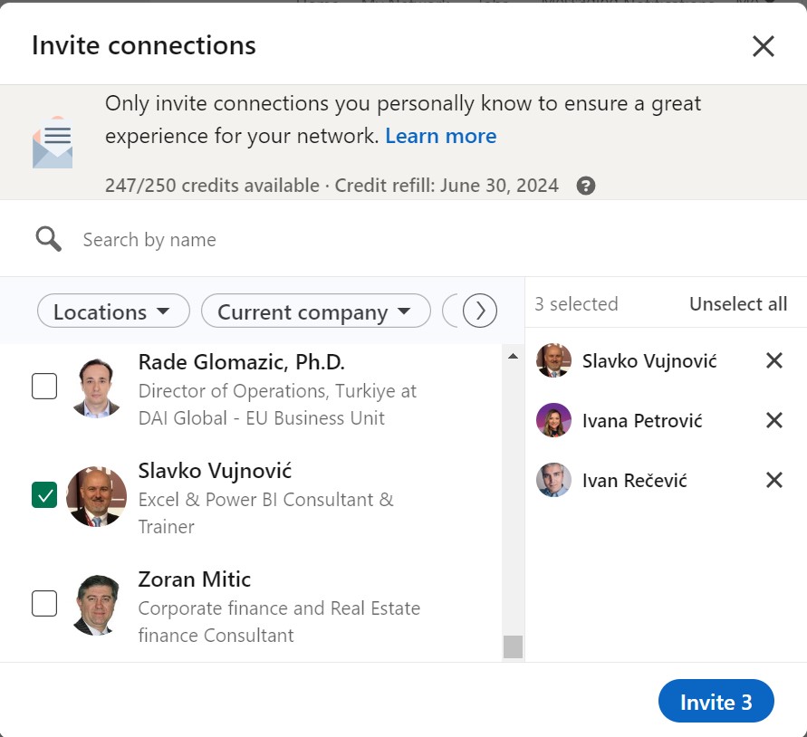The height and width of the screenshot is (737, 807).
Task: Click the Invite 3 button
Action: 716,702
